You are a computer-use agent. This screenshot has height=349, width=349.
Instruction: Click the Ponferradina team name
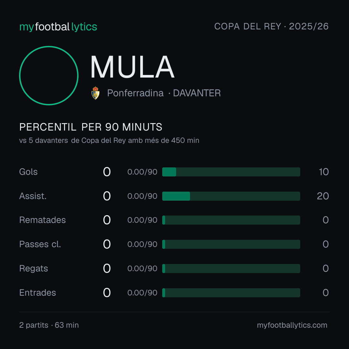pos(135,93)
